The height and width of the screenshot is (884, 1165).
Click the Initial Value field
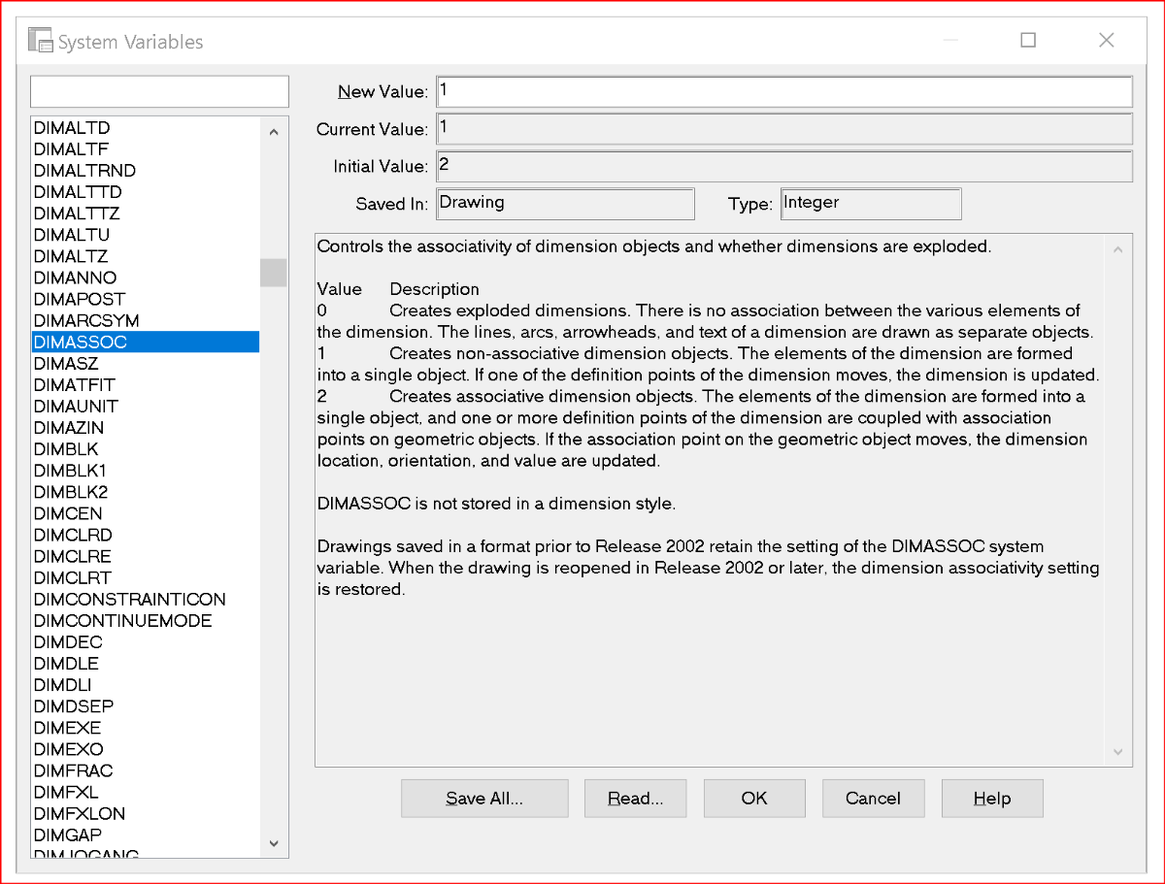click(784, 166)
